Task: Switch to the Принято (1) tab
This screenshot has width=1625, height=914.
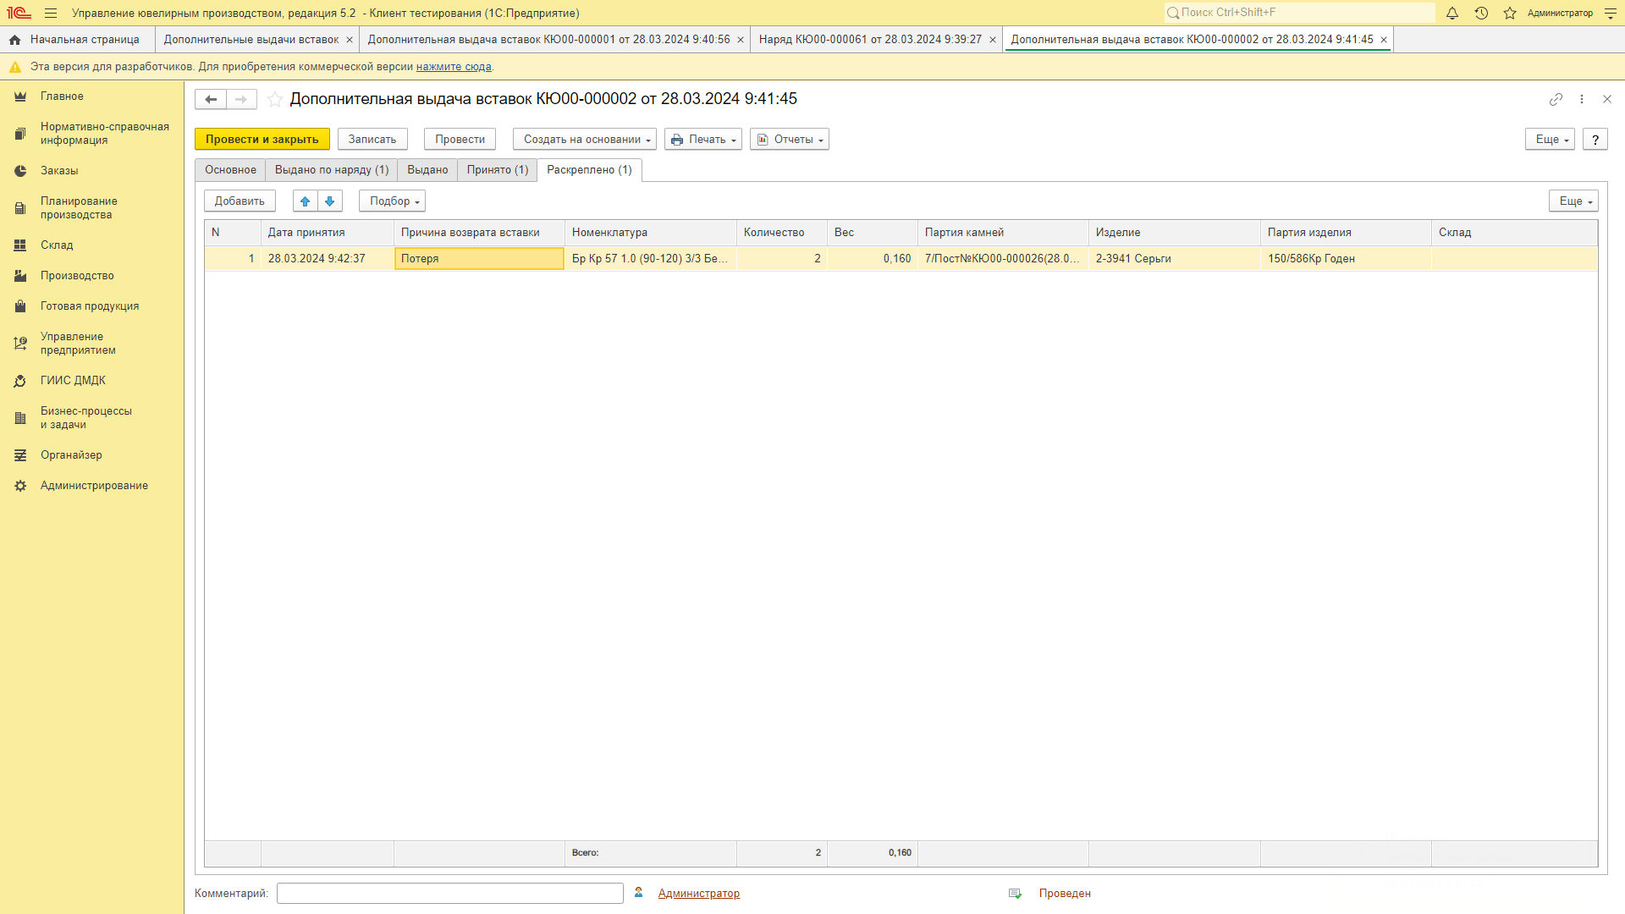Action: [498, 170]
